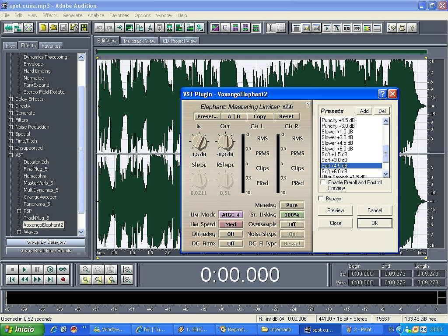Click the Undo arrow toolbar icon
Screen dimensions: 448x336
99,28
